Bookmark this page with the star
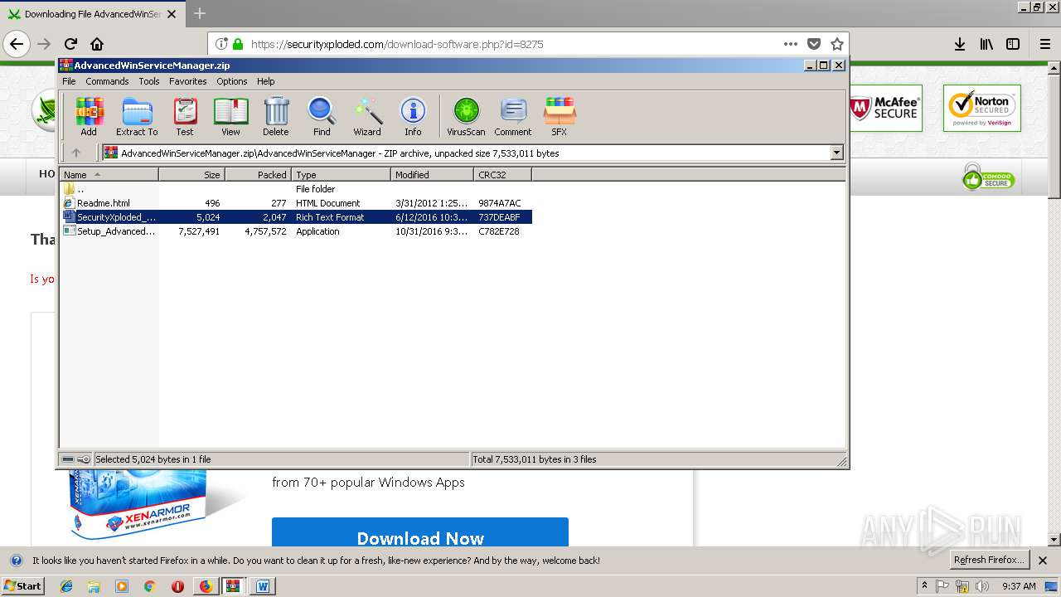The image size is (1061, 597). [837, 44]
